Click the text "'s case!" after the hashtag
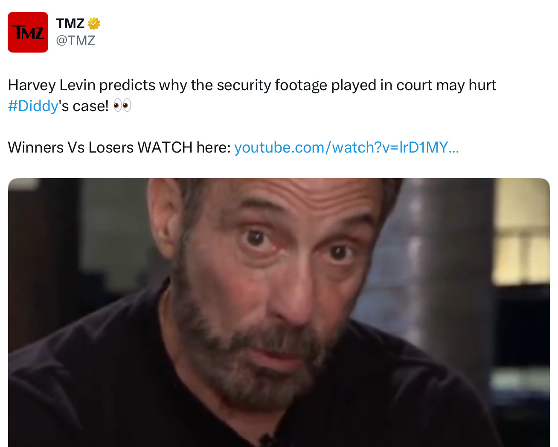Image resolution: width=558 pixels, height=447 pixels. coord(84,106)
